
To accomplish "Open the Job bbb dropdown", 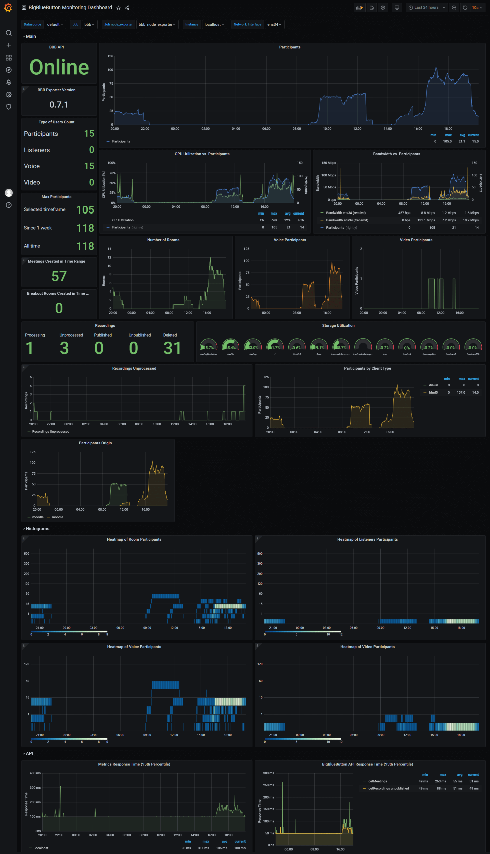I will pyautogui.click(x=89, y=25).
